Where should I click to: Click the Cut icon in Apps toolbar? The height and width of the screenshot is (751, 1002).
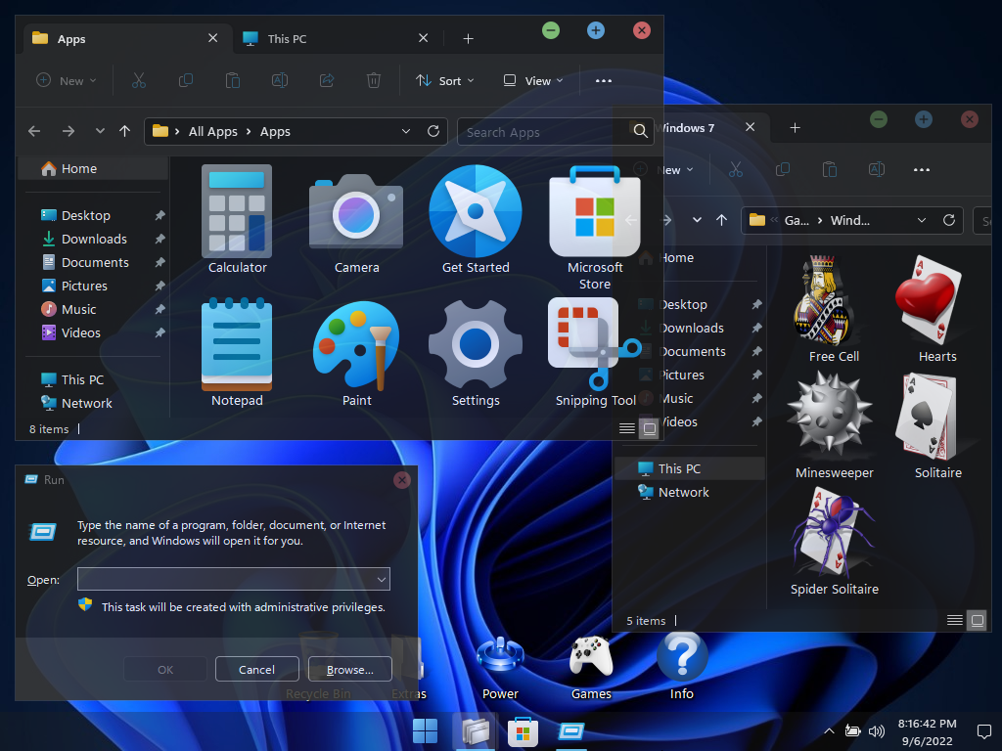tap(139, 80)
